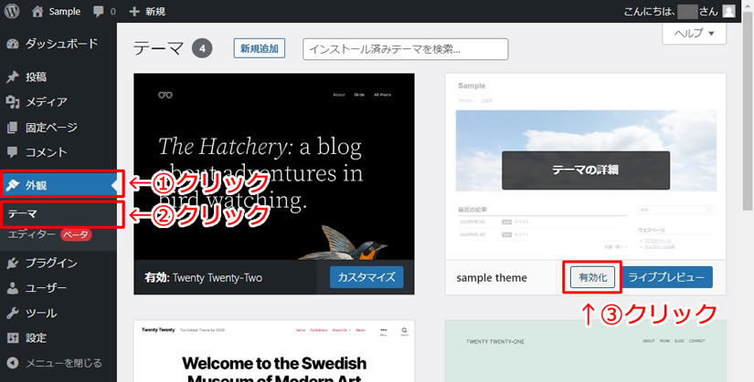Click the 固定ページ pages icon

click(13, 127)
